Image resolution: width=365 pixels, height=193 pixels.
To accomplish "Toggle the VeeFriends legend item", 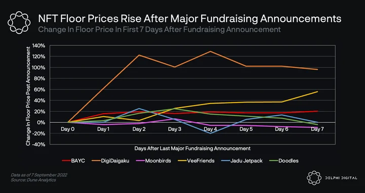I will click(196, 161).
